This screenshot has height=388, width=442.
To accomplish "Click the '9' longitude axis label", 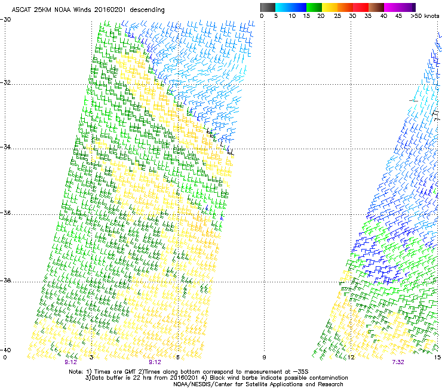I will coord(264,358).
